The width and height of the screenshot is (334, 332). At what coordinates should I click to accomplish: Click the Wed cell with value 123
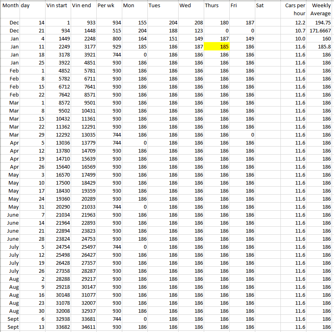point(191,31)
